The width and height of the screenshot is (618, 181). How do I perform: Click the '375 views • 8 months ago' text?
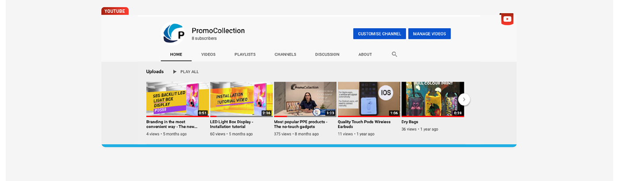[x=296, y=134]
